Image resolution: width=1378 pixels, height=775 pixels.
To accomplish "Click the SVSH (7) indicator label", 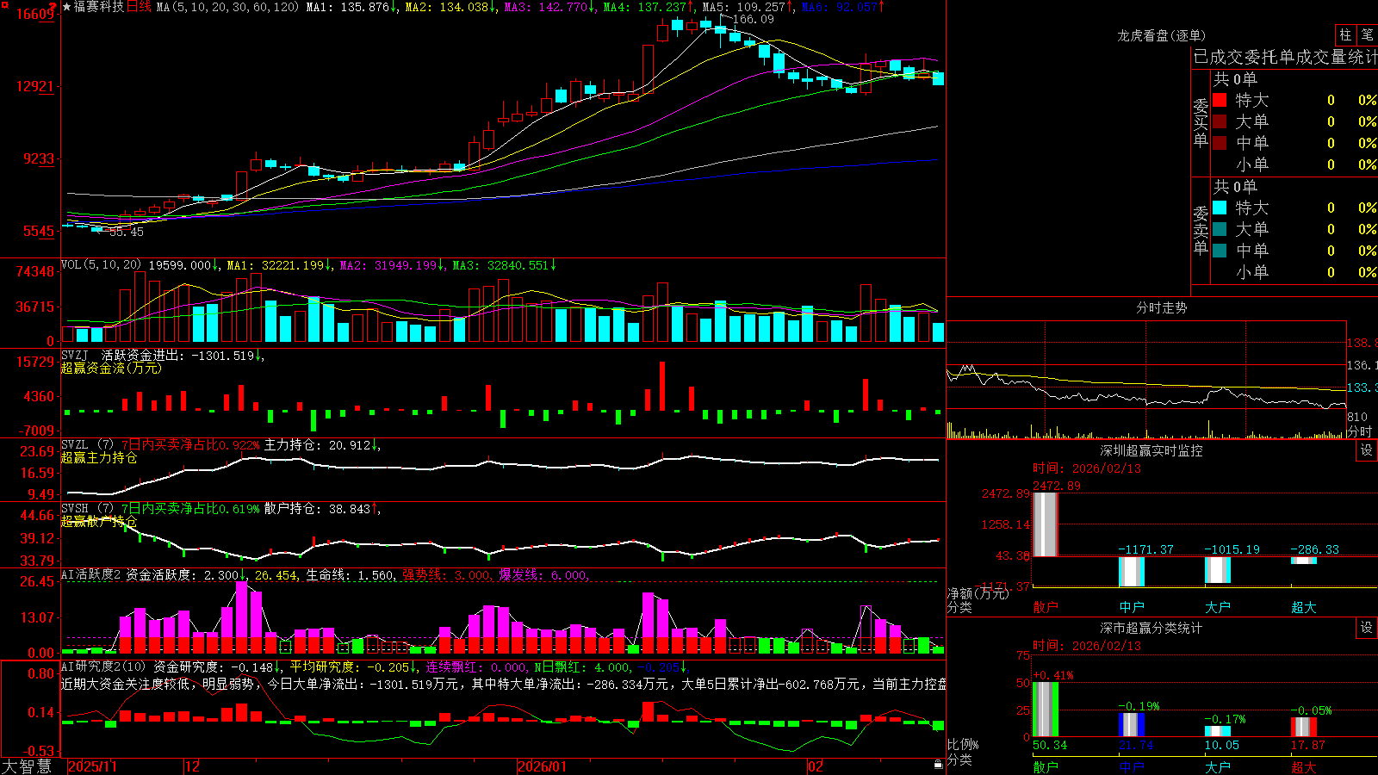I will click(x=88, y=509).
